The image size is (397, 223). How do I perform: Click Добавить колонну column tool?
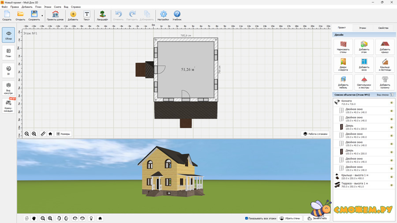(x=385, y=82)
